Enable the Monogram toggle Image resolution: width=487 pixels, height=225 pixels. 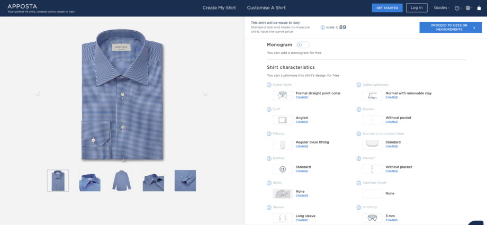coord(303,45)
